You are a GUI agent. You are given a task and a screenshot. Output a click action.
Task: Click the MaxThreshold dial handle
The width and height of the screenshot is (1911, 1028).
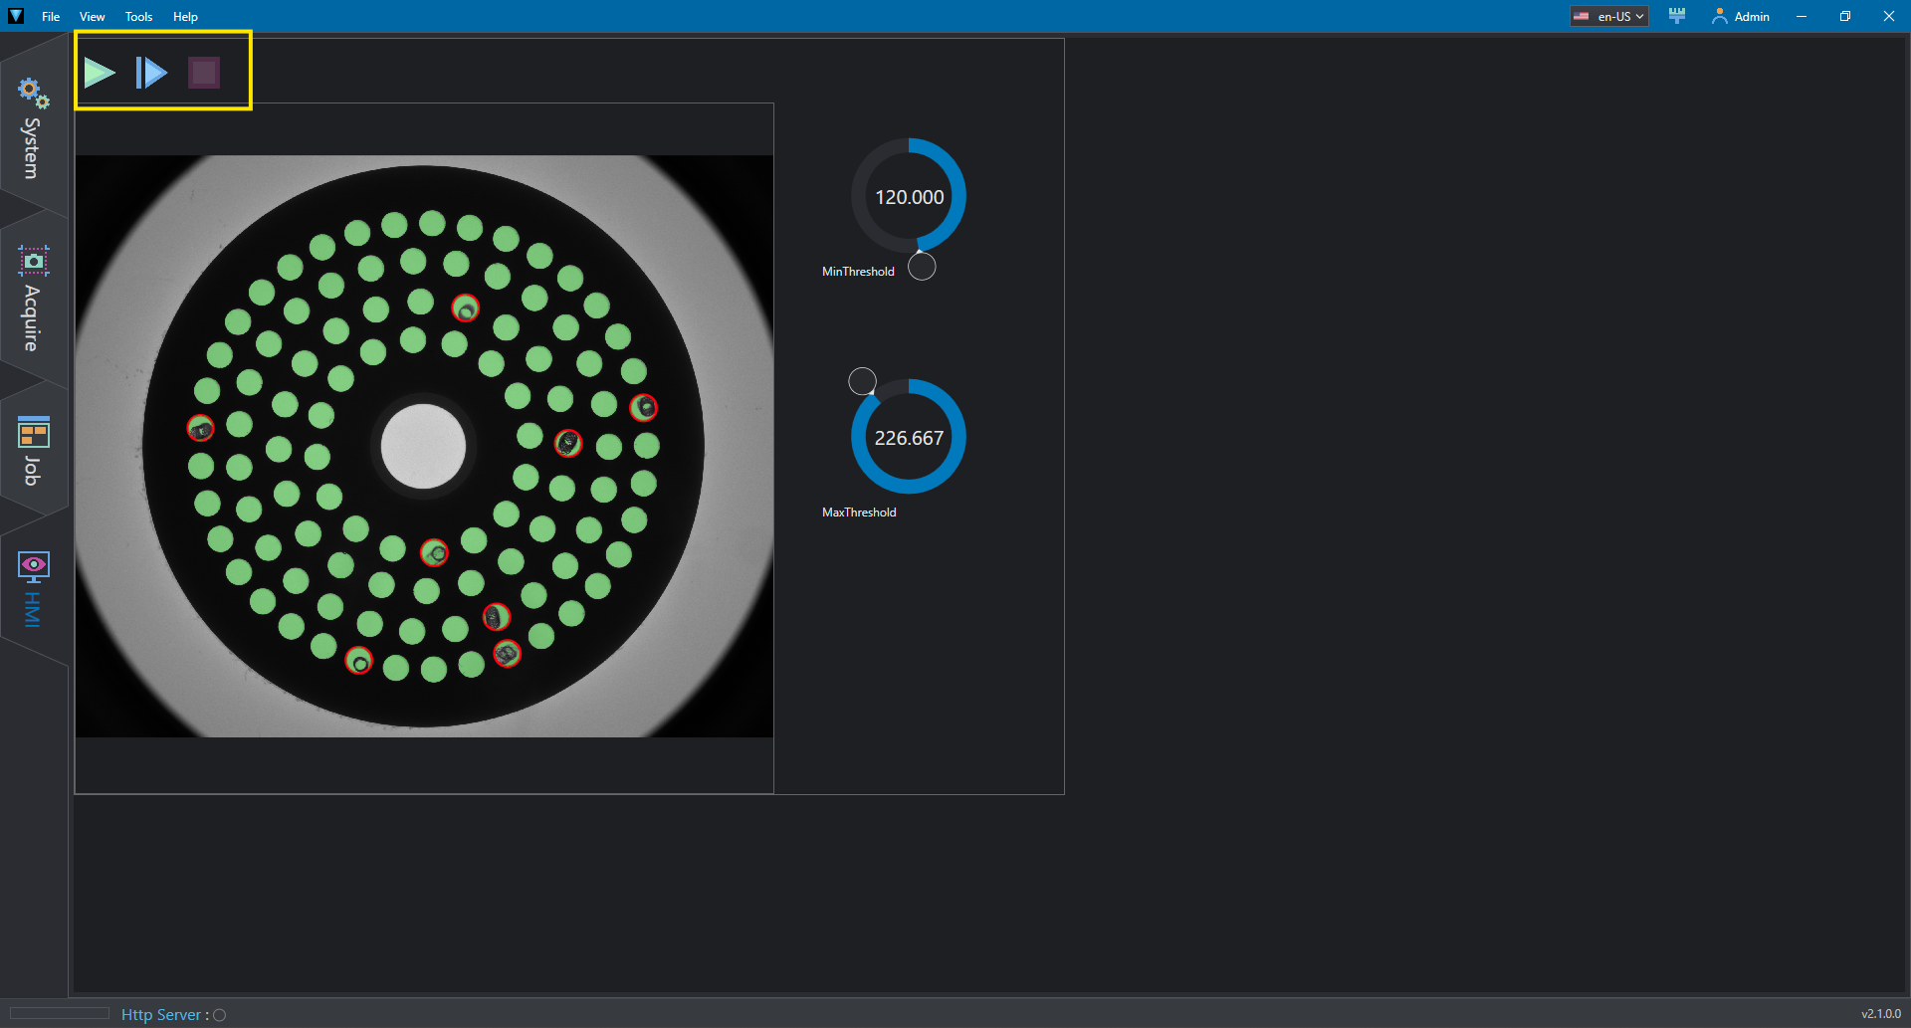(x=862, y=381)
